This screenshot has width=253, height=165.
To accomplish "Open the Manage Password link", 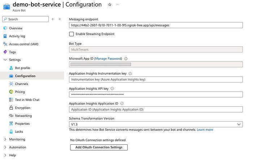I will pos(108,58).
